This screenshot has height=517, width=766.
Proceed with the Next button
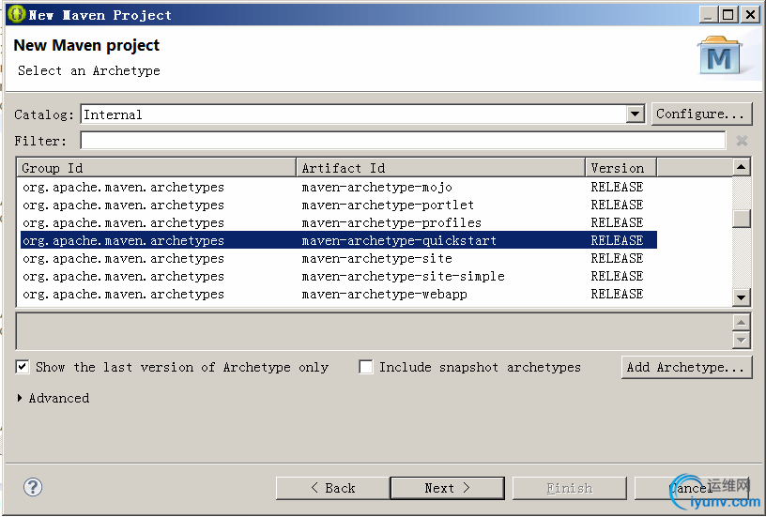coord(448,488)
